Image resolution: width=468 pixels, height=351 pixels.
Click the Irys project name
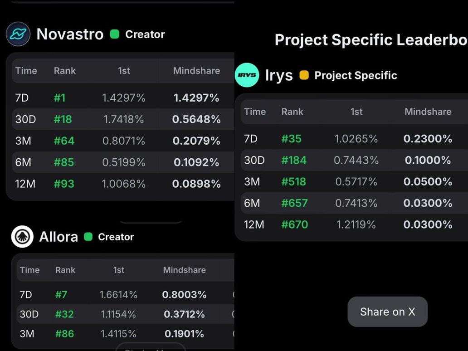tap(279, 75)
